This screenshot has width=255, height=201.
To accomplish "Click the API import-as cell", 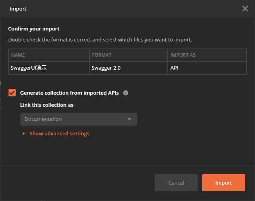I will [207, 68].
